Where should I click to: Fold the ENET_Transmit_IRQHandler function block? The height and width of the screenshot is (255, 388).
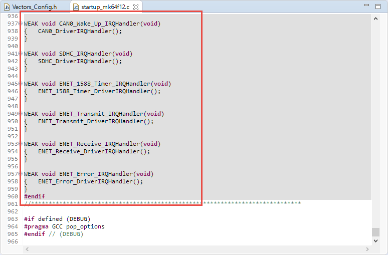(21, 114)
